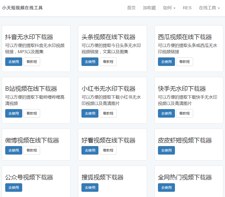Click 去使用 for 好看视频在线下载器

coord(90,150)
